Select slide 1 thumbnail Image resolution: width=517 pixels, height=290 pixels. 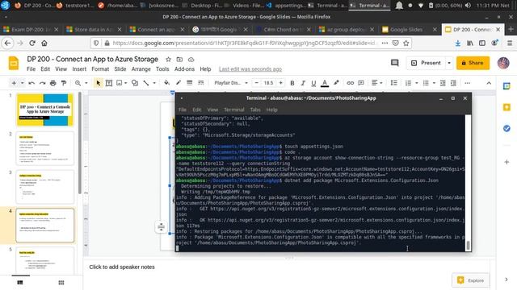click(45, 110)
